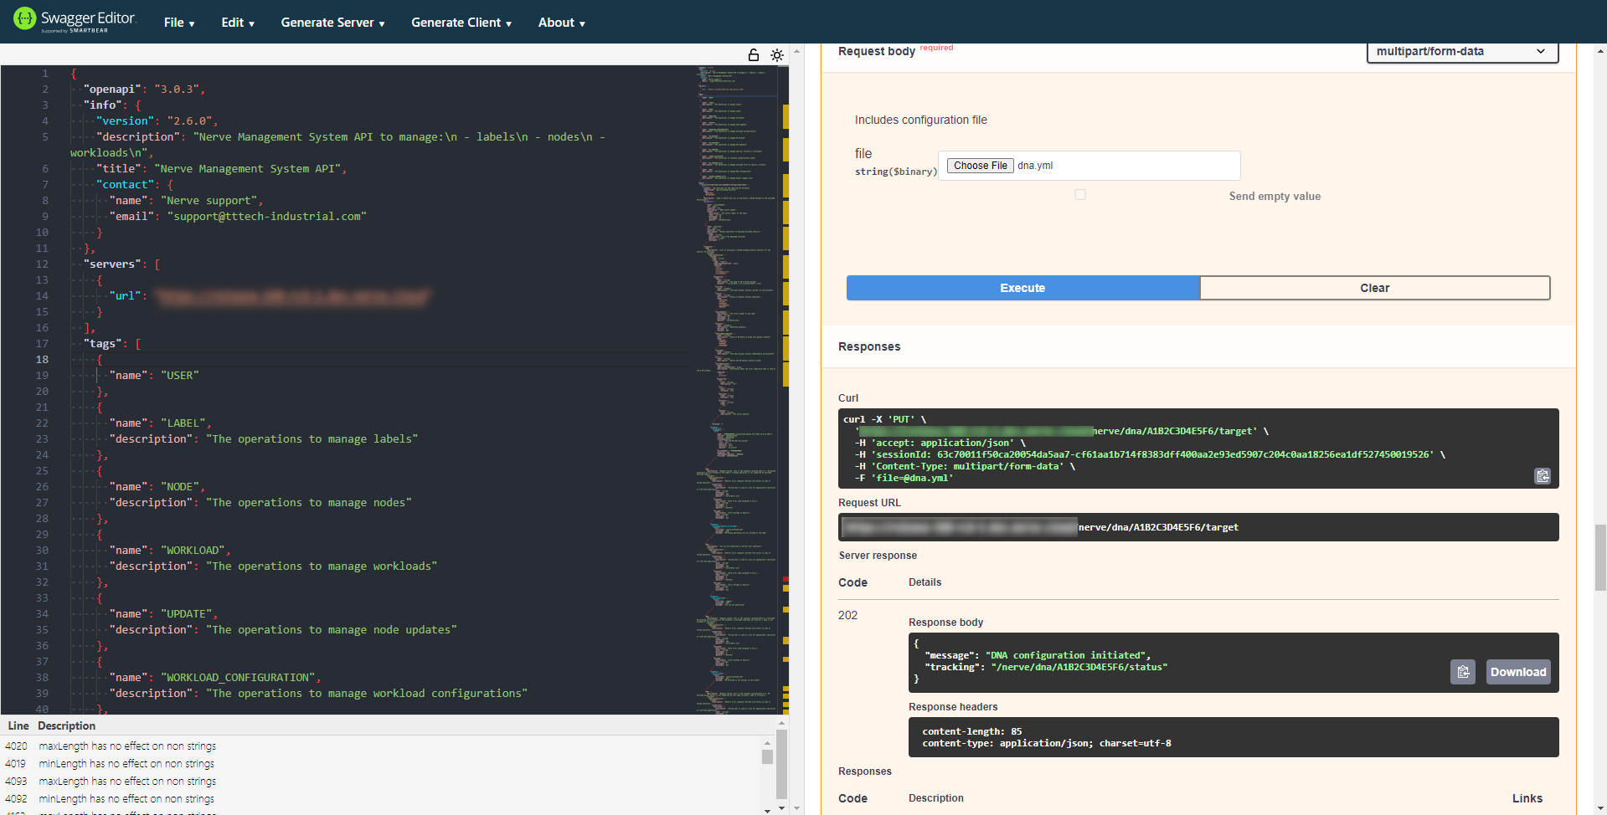Toggle the editor read-only lock icon
Image resolution: width=1607 pixels, height=815 pixels.
[753, 55]
